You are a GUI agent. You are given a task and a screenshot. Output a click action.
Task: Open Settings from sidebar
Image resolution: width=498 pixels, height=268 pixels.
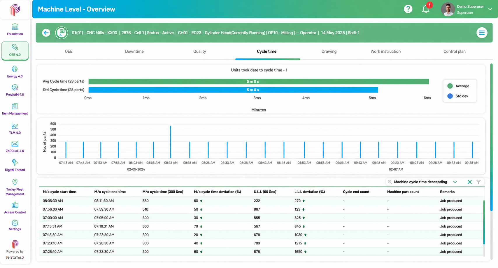click(x=15, y=225)
